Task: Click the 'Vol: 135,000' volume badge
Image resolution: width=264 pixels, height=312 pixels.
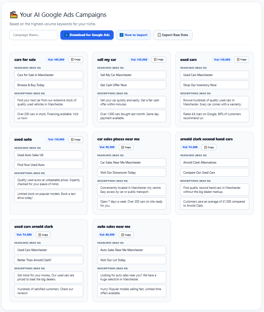Action: pyautogui.click(x=139, y=60)
